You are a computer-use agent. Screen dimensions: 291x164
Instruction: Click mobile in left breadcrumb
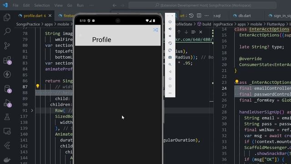pyautogui.click(x=63, y=24)
